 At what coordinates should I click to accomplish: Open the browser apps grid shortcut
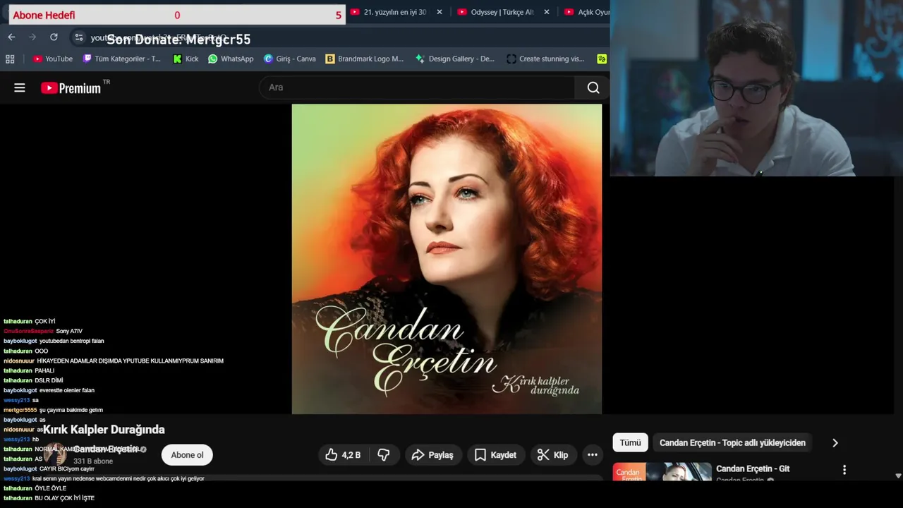tap(10, 59)
